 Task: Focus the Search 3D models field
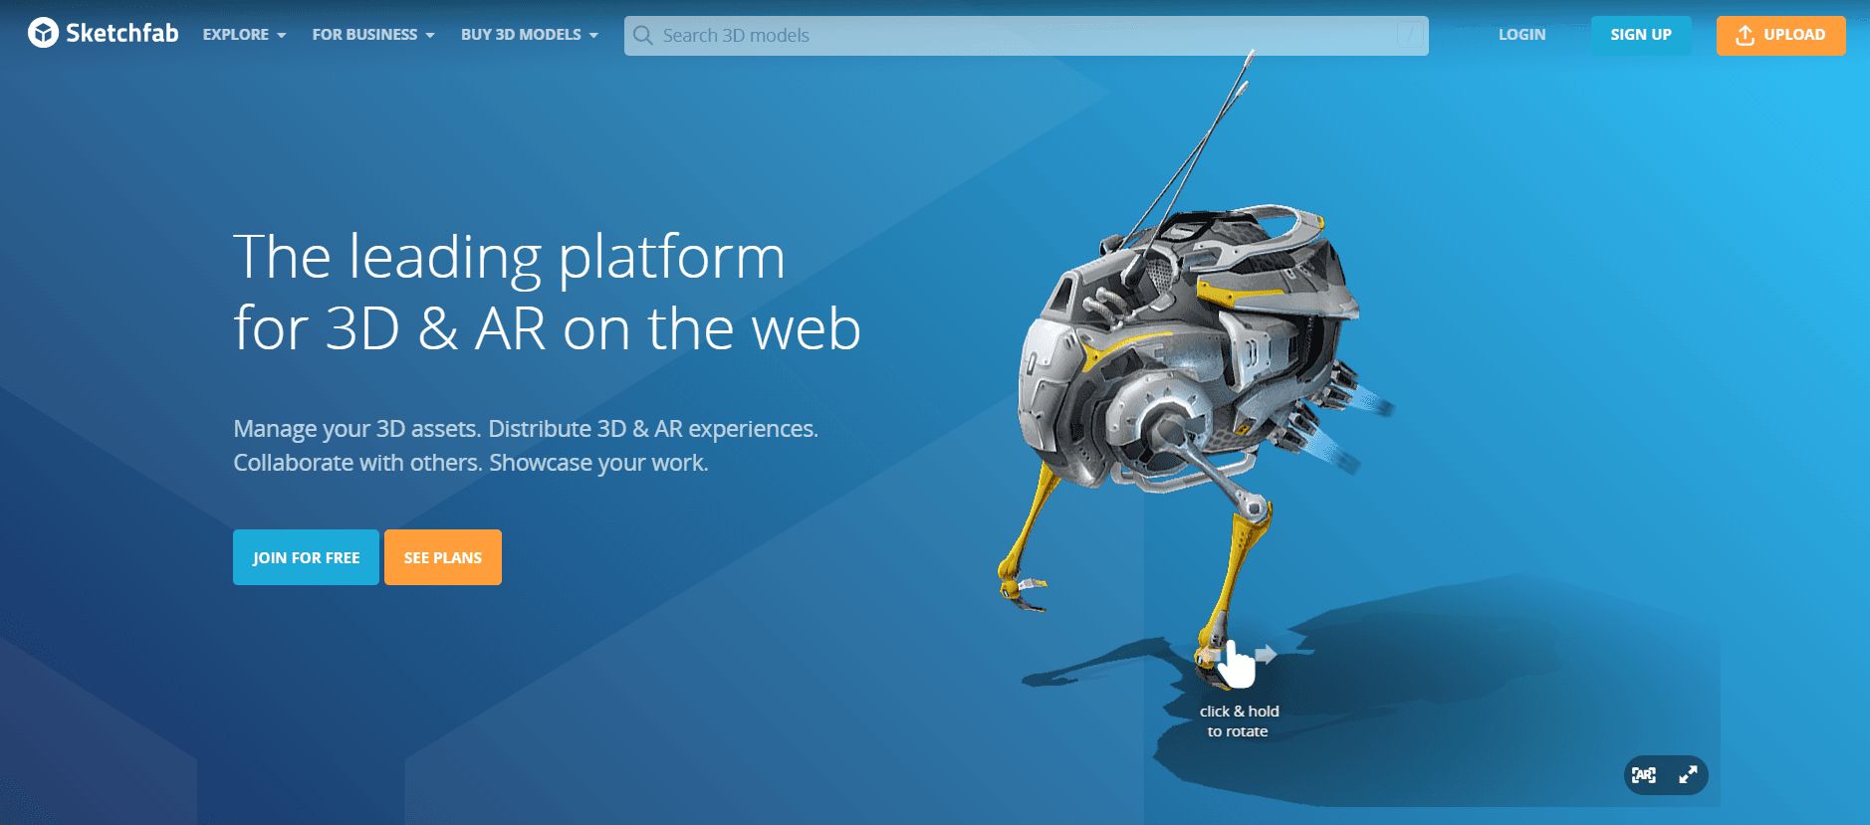click(x=1026, y=36)
